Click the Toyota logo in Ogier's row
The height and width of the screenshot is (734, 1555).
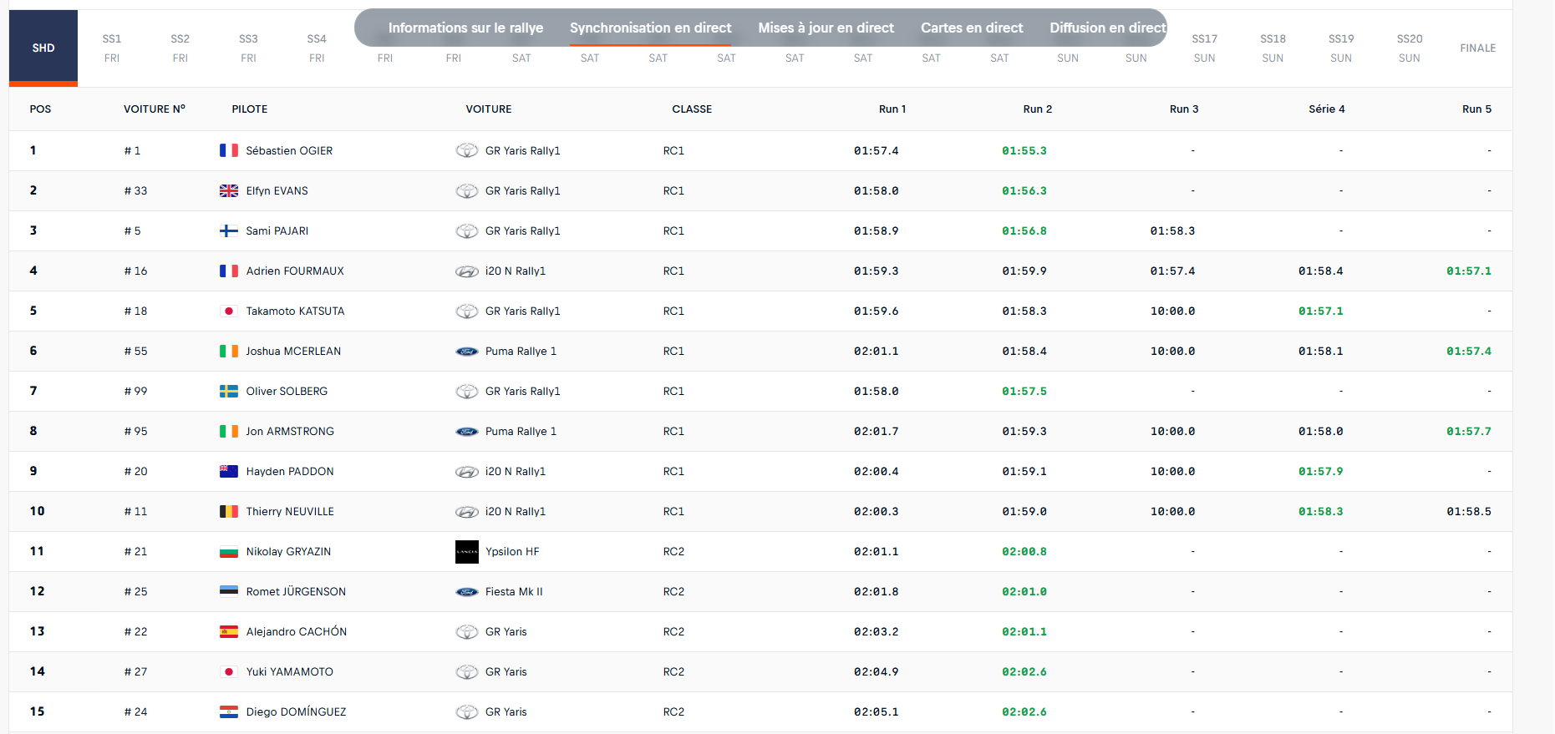467,150
